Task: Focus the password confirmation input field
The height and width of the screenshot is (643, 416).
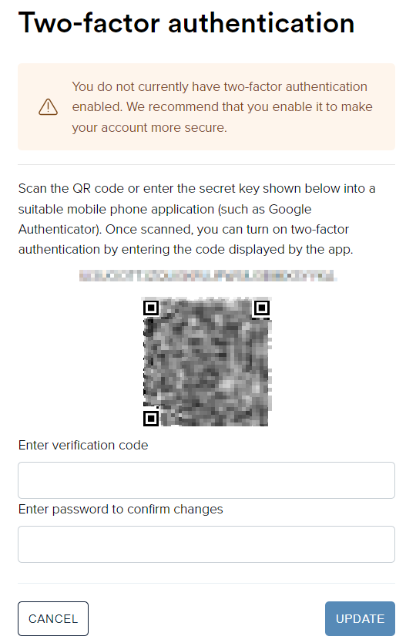Action: [206, 544]
